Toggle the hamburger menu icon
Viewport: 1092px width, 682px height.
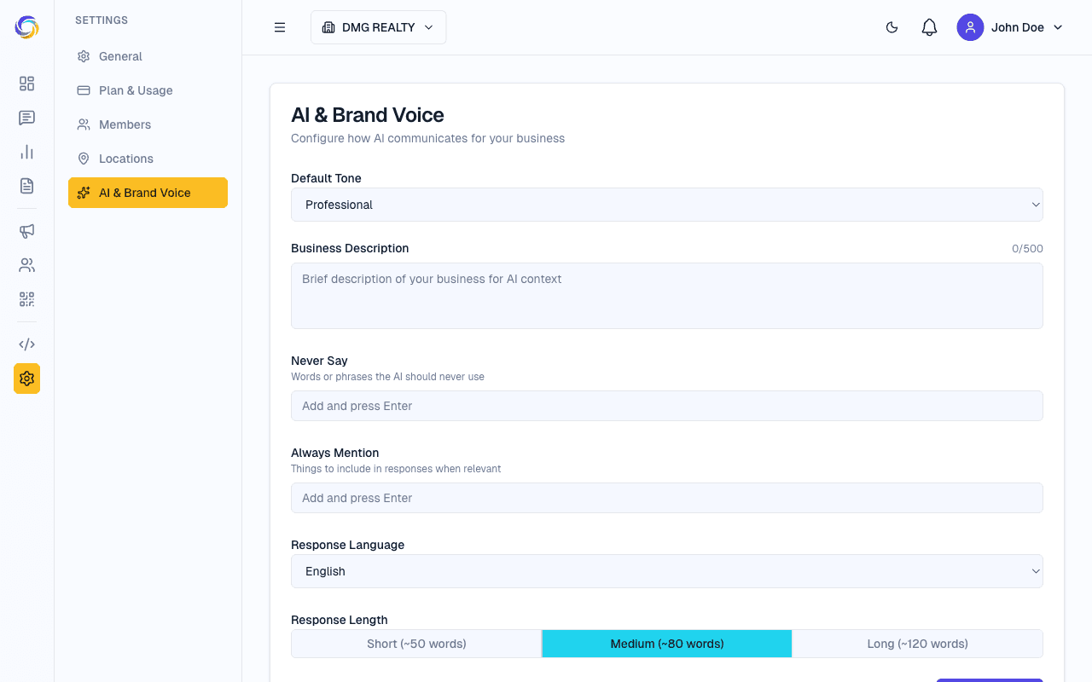click(x=280, y=27)
